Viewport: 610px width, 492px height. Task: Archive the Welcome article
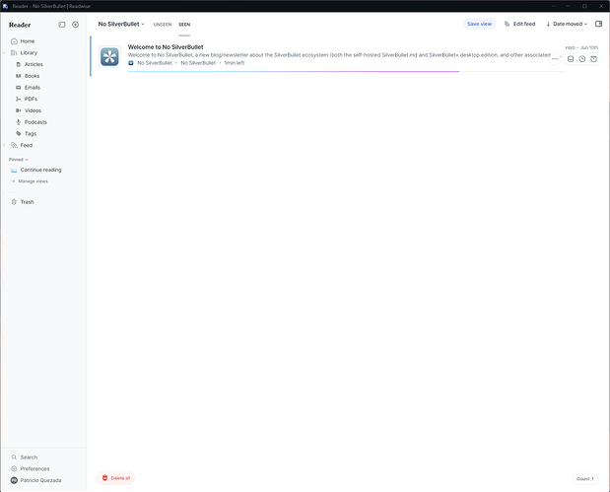(593, 59)
